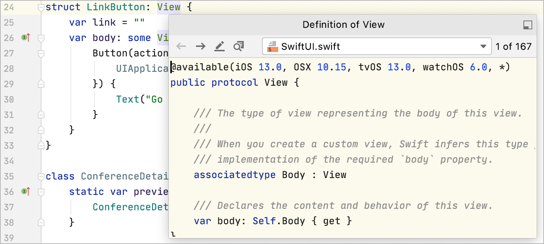Click the implements marker on line 36
The height and width of the screenshot is (244, 544).
pos(25,191)
